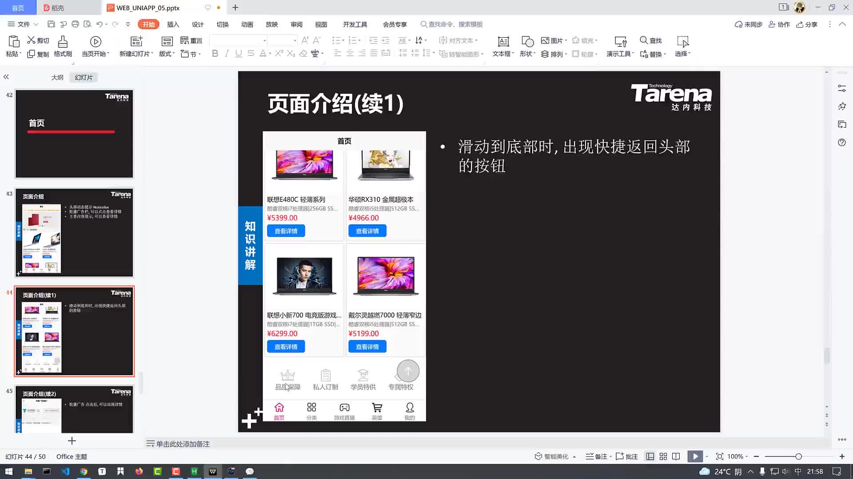The width and height of the screenshot is (853, 479).
Task: Click 分享 (Share) icon in top right
Action: point(811,24)
